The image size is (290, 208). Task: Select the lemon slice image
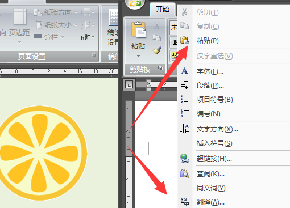tap(43, 153)
